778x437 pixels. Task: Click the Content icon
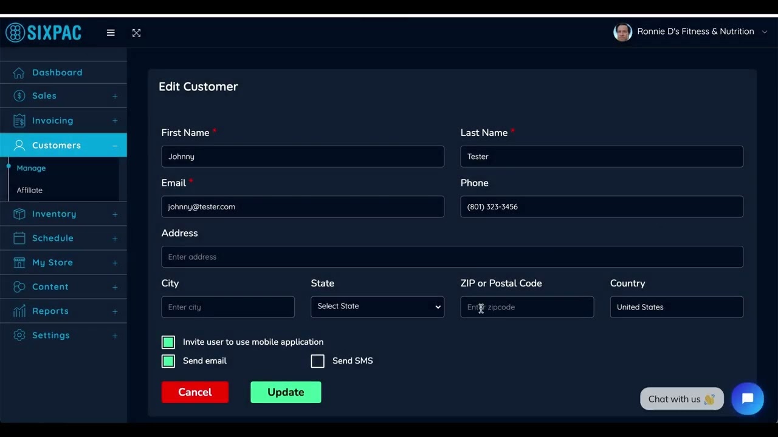tap(19, 286)
